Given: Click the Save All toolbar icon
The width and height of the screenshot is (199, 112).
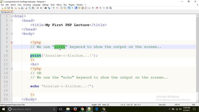Looking at the screenshot, I should [12, 8].
